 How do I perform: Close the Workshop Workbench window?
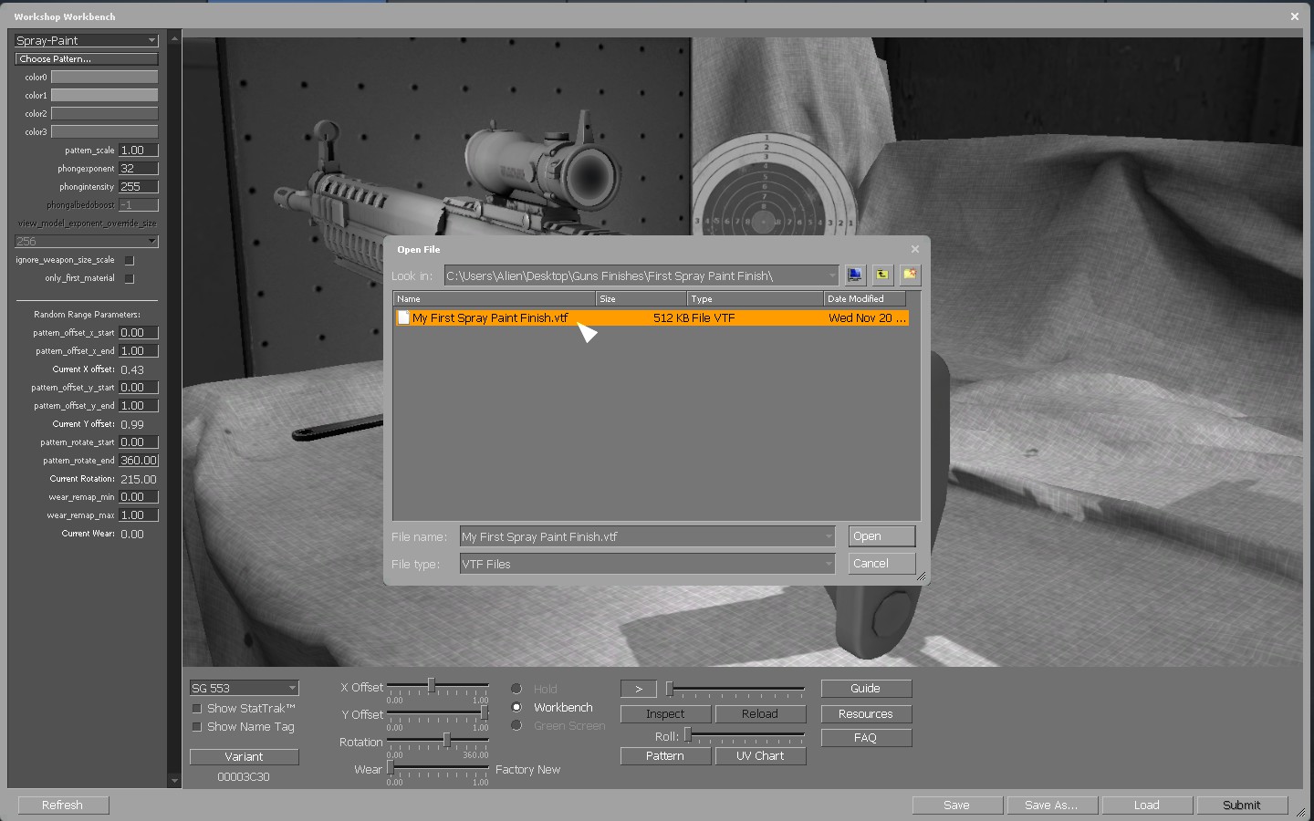pyautogui.click(x=1294, y=16)
